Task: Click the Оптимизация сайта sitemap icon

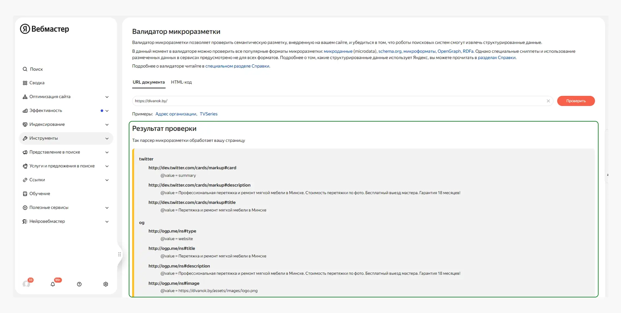Action: click(25, 97)
